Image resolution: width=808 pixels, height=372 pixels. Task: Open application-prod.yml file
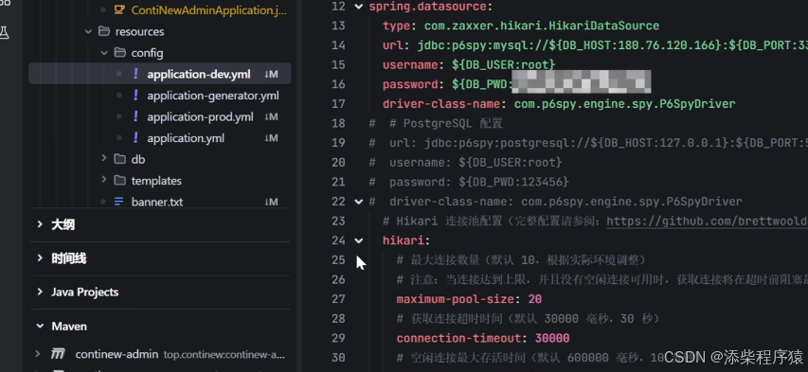click(200, 117)
